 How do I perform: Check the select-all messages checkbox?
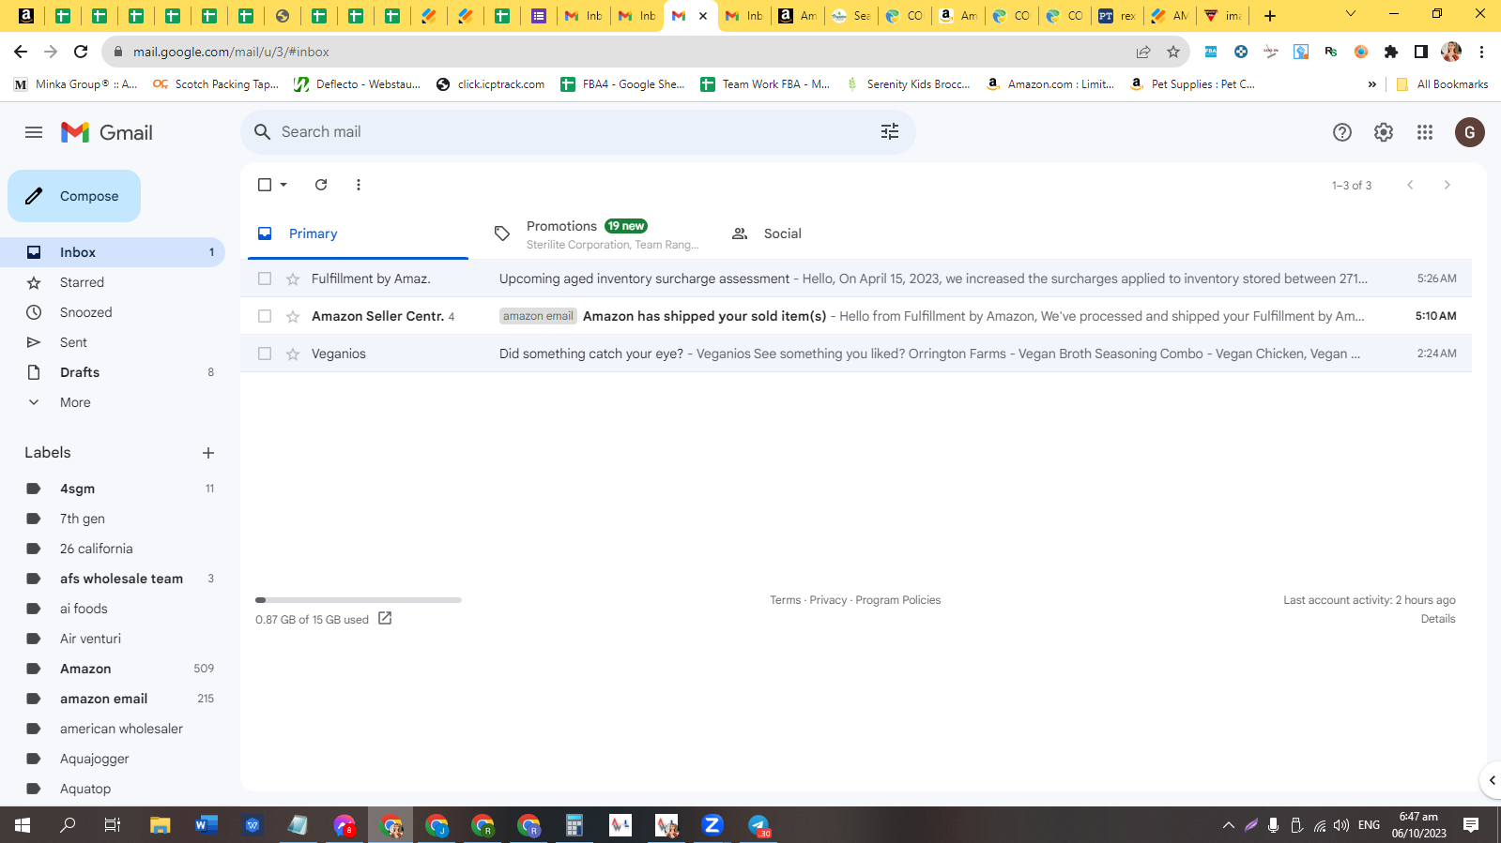(265, 185)
